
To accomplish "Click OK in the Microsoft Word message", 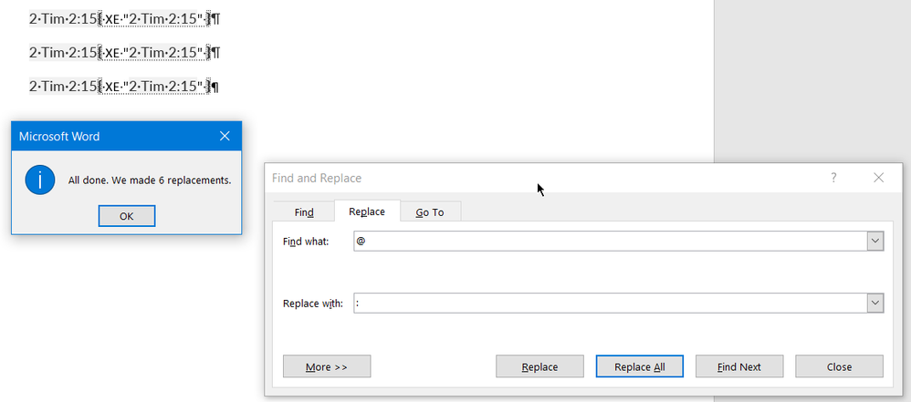I will [127, 216].
